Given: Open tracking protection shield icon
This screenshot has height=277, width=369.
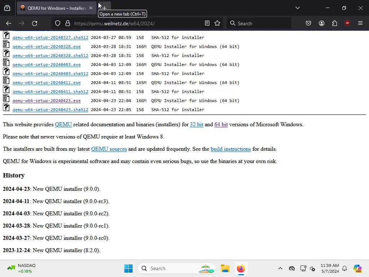Looking at the screenshot, I should (58, 23).
